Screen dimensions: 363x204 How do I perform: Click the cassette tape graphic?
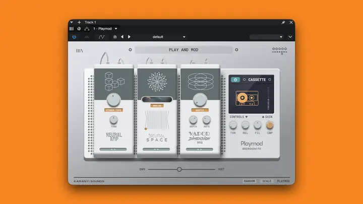pos(247,98)
